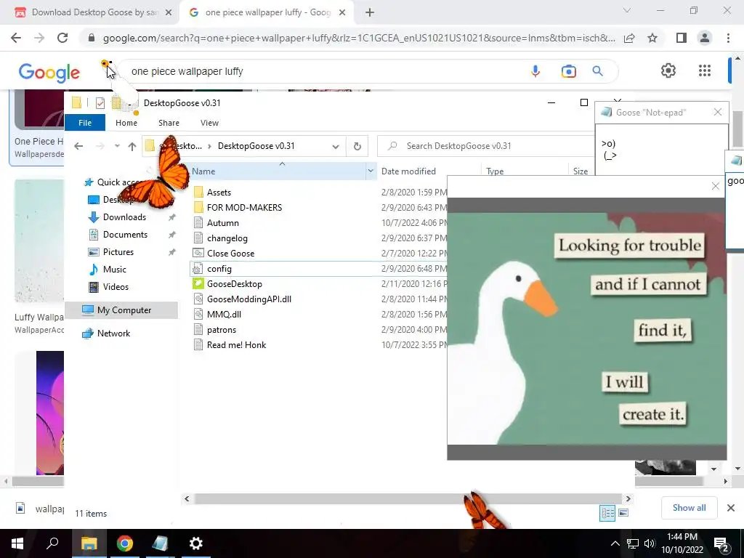Show hidden system tray icons

click(615, 543)
